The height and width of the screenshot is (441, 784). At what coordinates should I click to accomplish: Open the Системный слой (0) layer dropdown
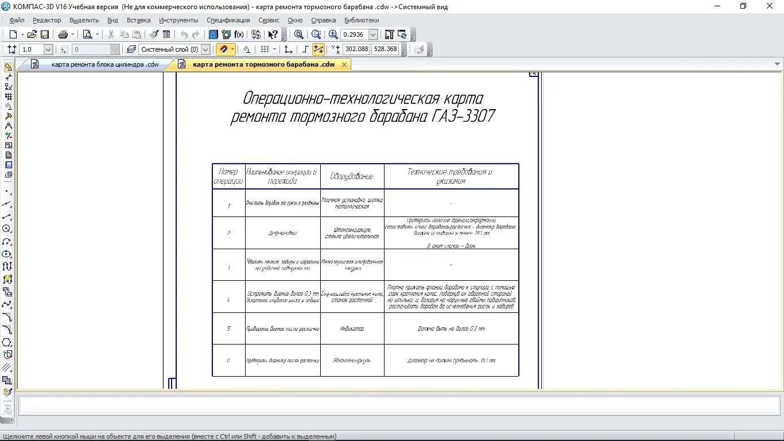click(x=206, y=50)
